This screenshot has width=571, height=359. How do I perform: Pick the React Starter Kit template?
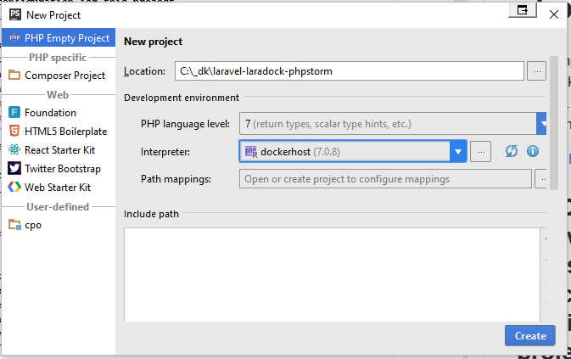coord(59,150)
